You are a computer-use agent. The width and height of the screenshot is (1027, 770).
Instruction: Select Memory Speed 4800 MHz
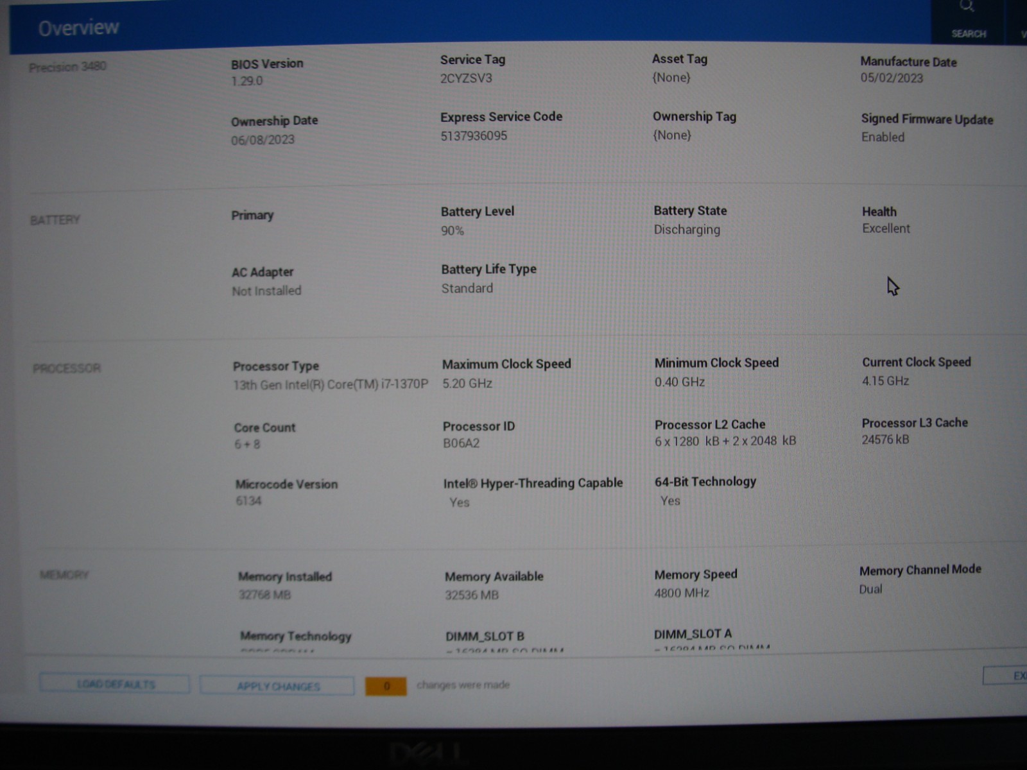pyautogui.click(x=682, y=593)
